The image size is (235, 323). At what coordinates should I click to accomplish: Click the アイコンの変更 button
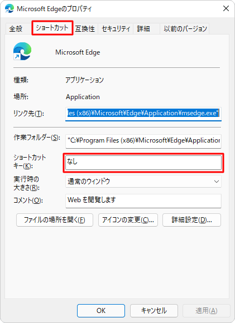point(128,220)
